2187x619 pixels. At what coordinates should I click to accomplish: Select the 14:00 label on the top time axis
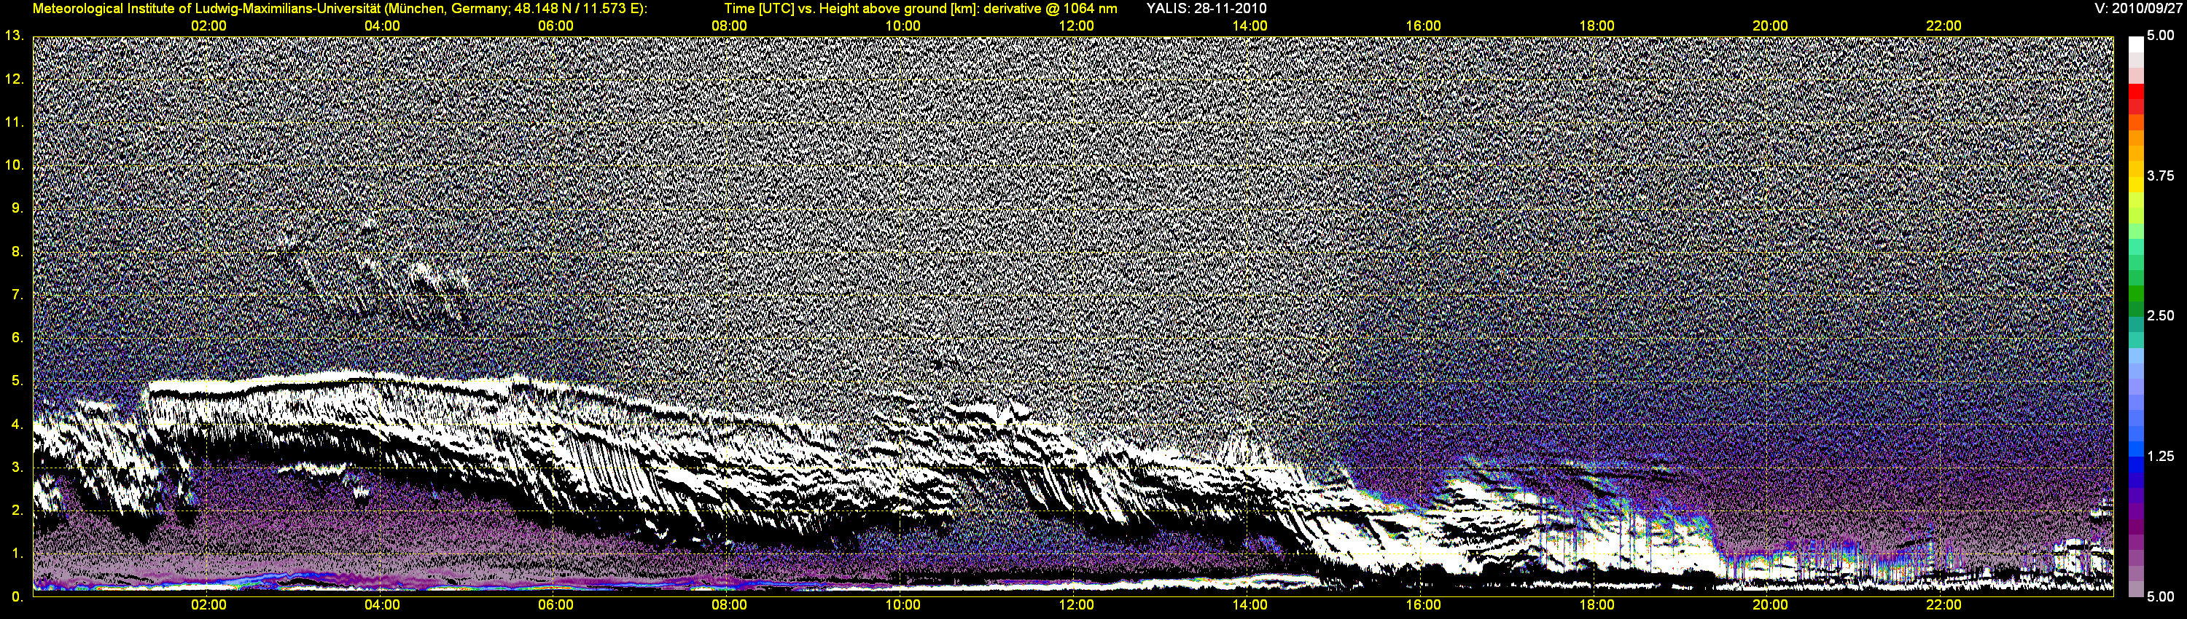(1250, 26)
